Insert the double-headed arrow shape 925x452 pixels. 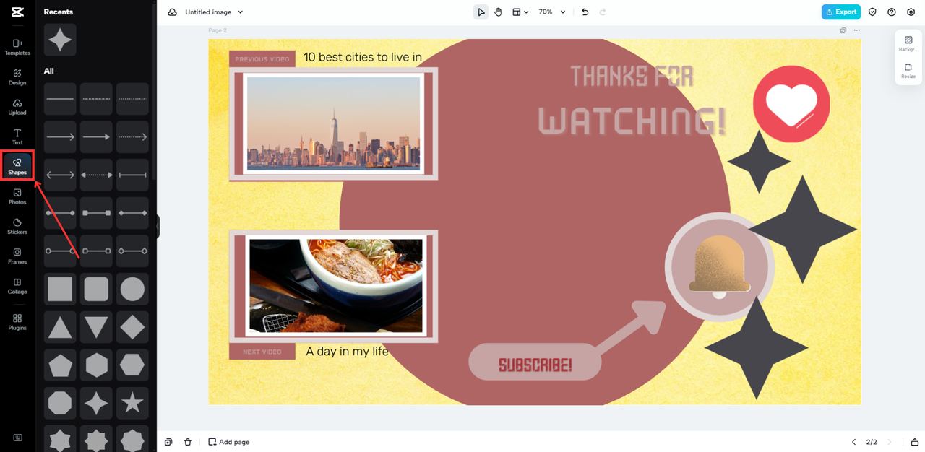coord(60,175)
